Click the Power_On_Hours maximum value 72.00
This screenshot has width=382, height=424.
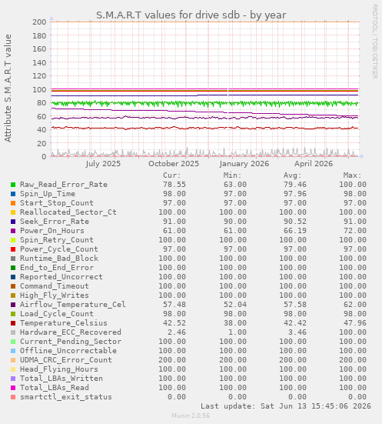tap(355, 231)
